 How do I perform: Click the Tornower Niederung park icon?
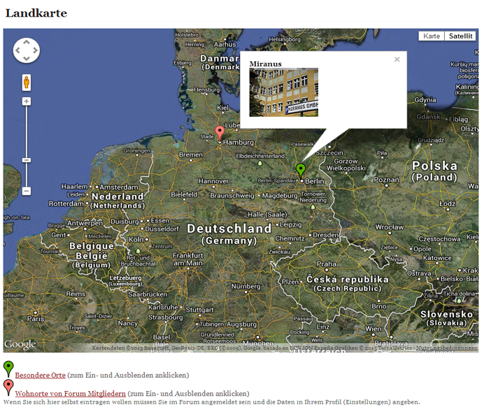tap(313, 207)
